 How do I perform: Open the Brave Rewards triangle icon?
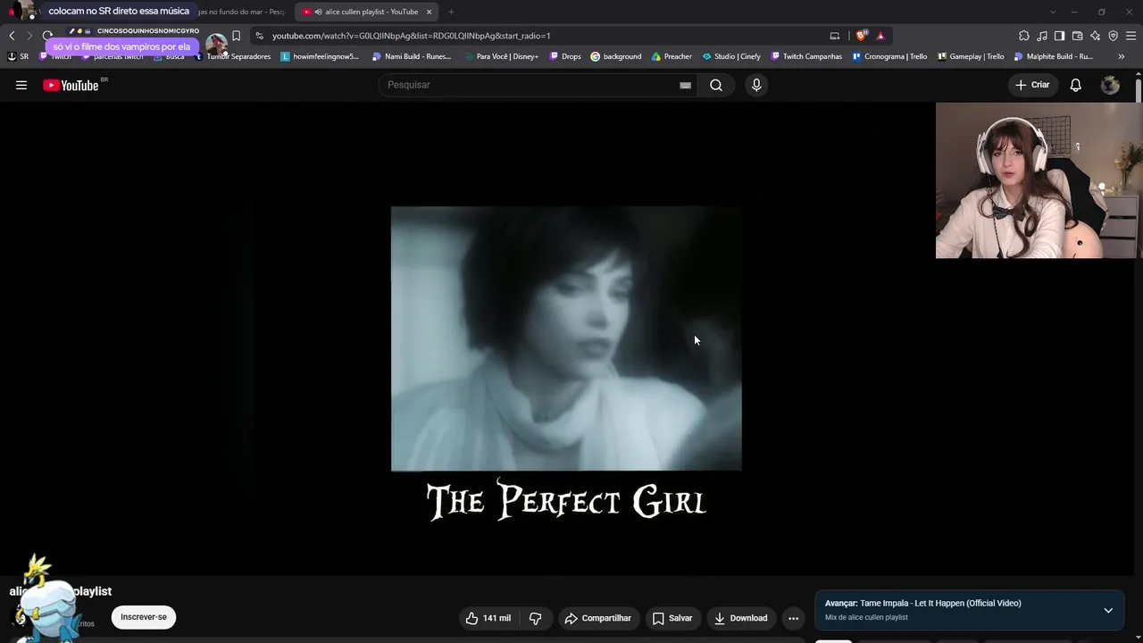coord(880,36)
